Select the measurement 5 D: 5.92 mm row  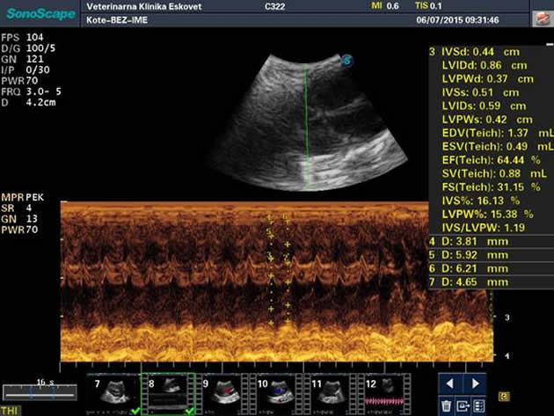pyautogui.click(x=491, y=255)
